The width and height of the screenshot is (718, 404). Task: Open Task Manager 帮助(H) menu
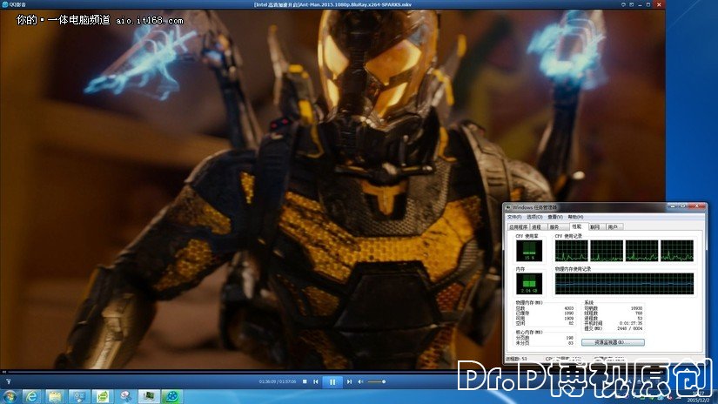pos(575,217)
